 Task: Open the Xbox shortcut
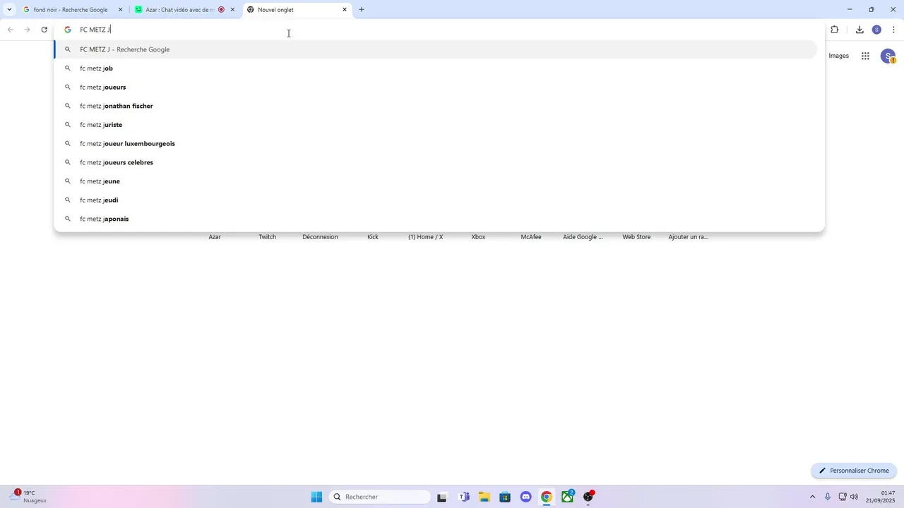pyautogui.click(x=478, y=237)
